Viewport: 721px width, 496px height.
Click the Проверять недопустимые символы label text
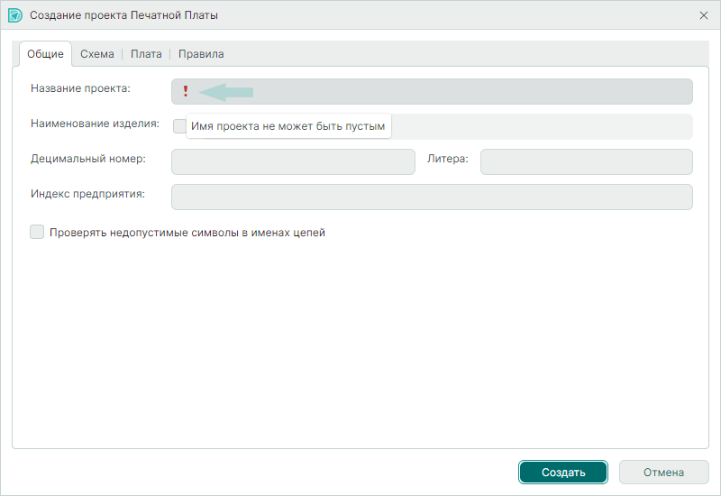pyautogui.click(x=187, y=233)
